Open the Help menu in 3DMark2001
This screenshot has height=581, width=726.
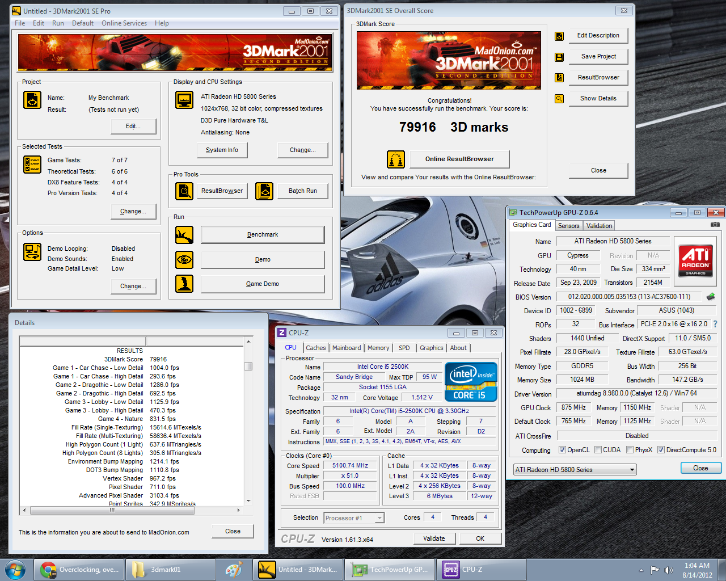click(x=162, y=23)
